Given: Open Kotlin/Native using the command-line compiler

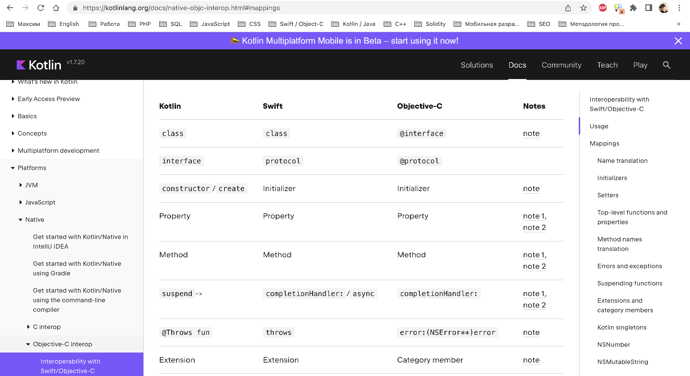Looking at the screenshot, I should 77,300.
